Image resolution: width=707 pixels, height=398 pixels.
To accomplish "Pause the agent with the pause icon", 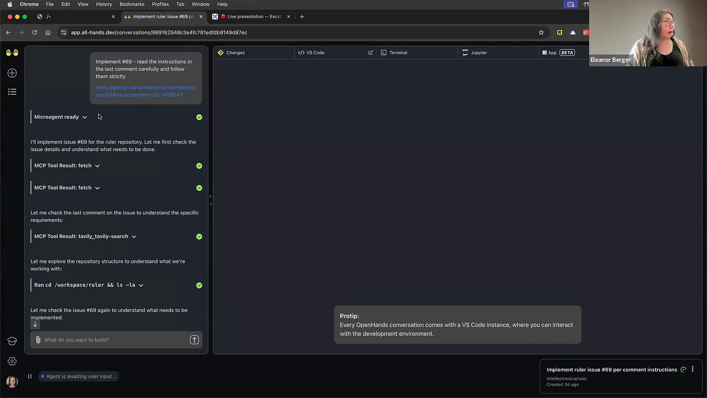I will [30, 376].
